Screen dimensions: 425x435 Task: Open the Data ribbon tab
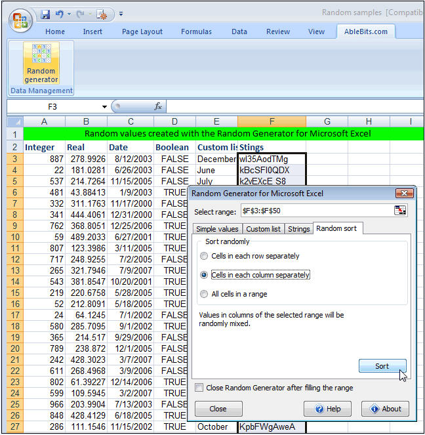tap(239, 31)
